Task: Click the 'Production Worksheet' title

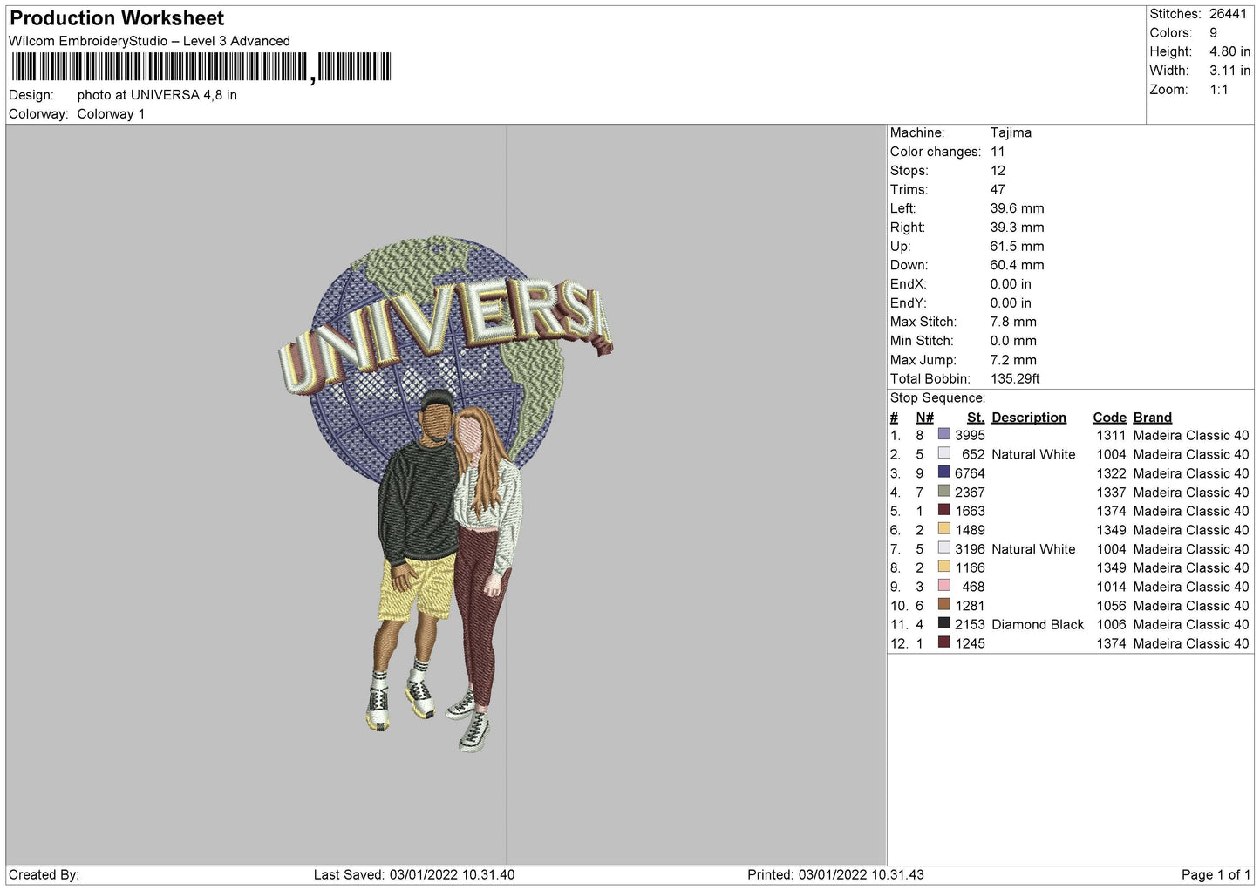Action: click(x=117, y=18)
